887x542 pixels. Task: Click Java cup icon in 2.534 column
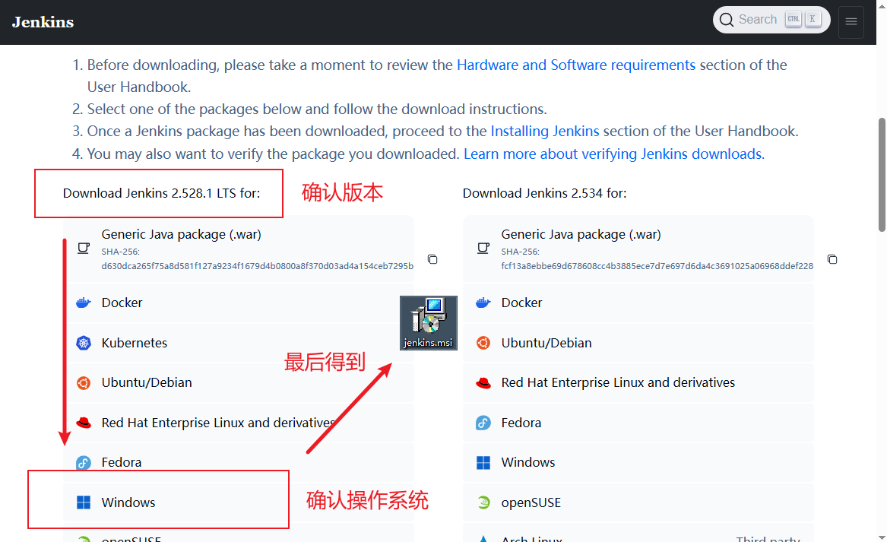(x=483, y=248)
